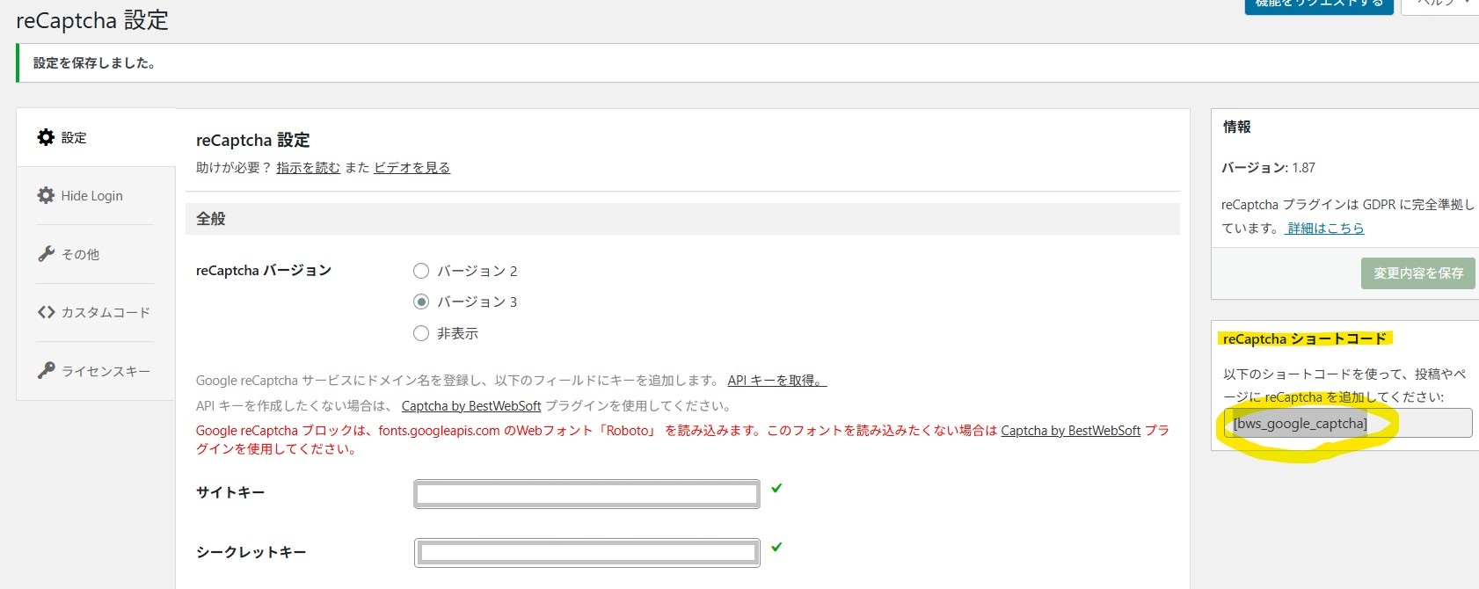Select the 非表示 radio button
This screenshot has width=1479, height=589.
[x=421, y=333]
